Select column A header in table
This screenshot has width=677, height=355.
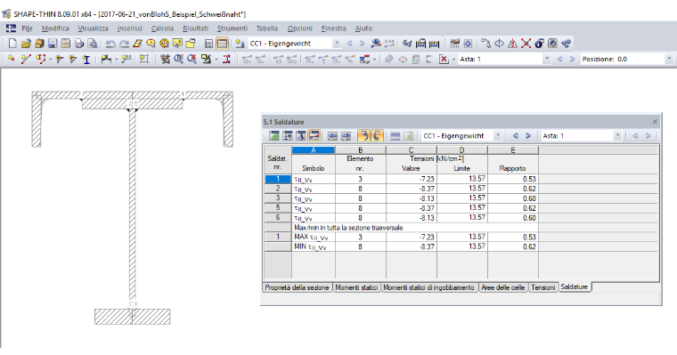click(314, 150)
